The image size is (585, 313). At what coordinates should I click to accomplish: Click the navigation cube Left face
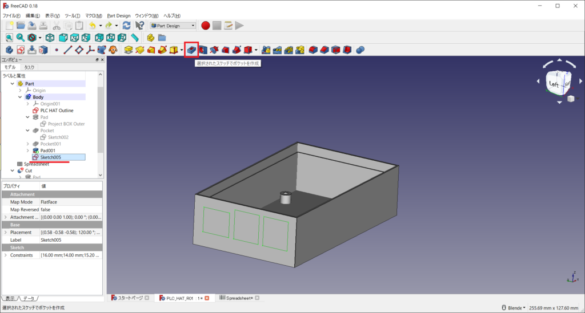553,84
